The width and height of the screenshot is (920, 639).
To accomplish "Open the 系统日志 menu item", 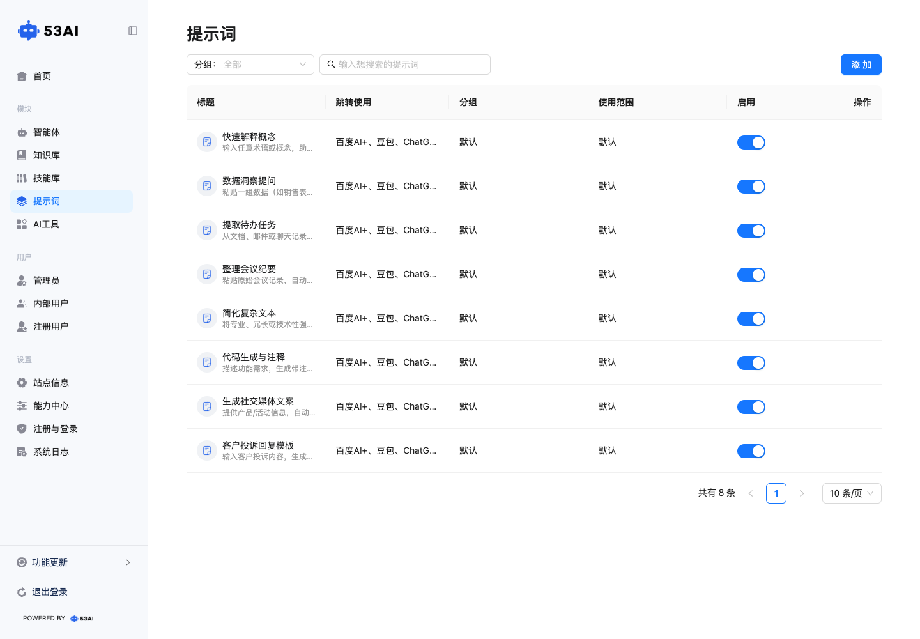I will [x=72, y=452].
